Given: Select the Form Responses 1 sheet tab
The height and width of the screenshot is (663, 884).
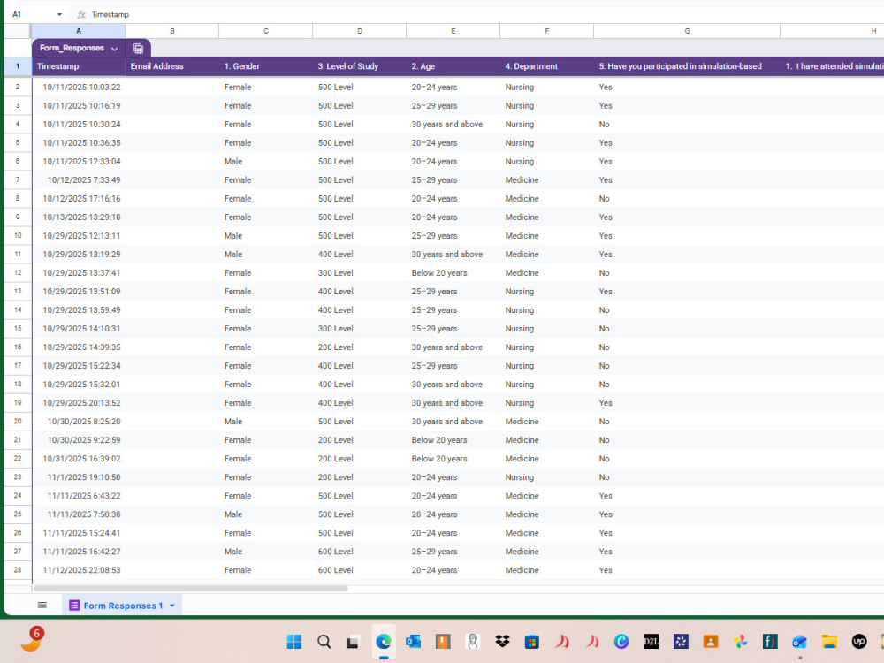Looking at the screenshot, I should (x=122, y=606).
